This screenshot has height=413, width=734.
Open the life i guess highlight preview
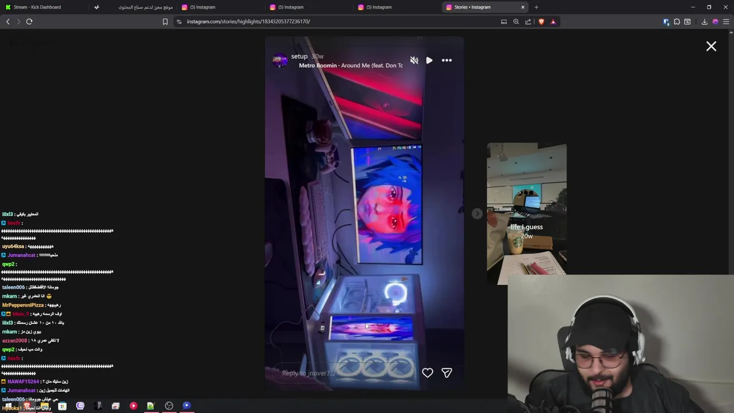point(526,213)
